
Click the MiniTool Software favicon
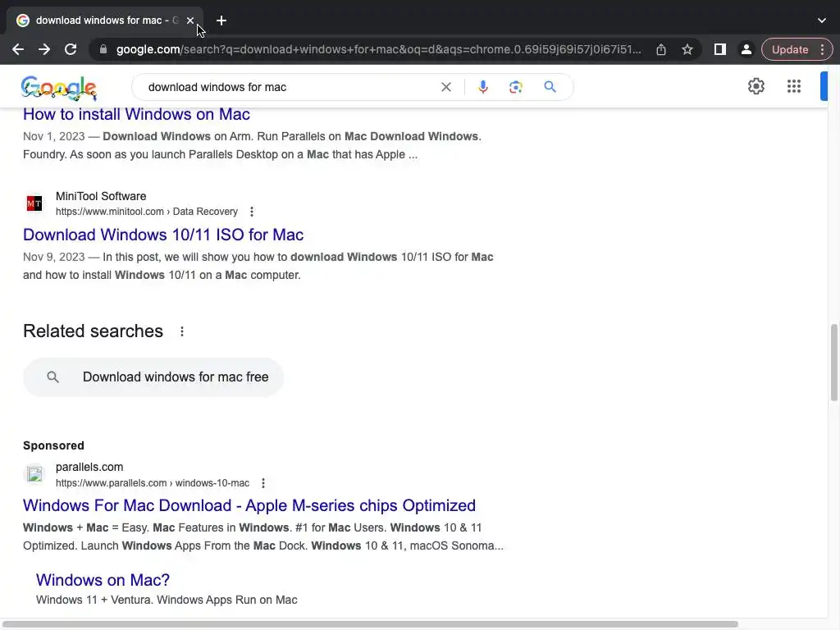coord(34,203)
